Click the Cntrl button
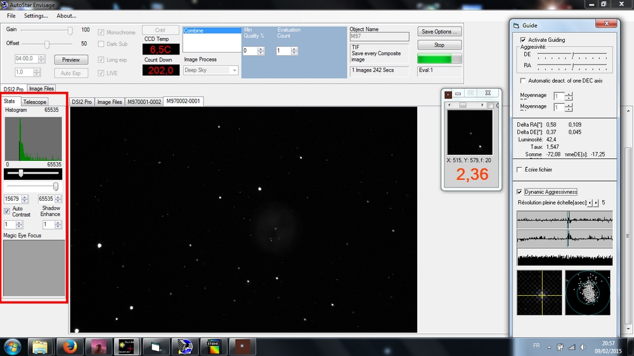Image resolution: width=634 pixels, height=356 pixels. (x=160, y=30)
